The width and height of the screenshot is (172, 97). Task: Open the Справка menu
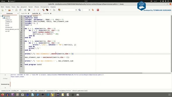pyautogui.click(x=53, y=7)
